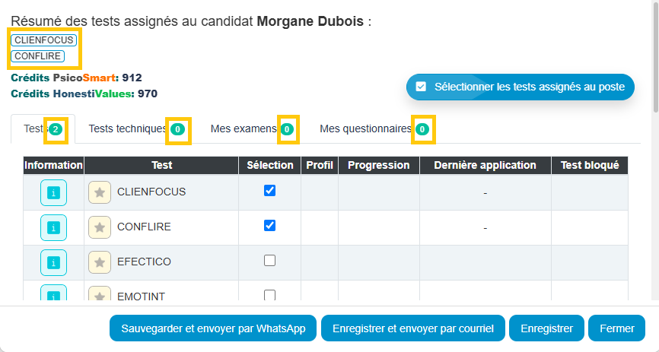Uncheck the CONFLIRE selection checkbox
The image size is (659, 352).
click(x=270, y=226)
